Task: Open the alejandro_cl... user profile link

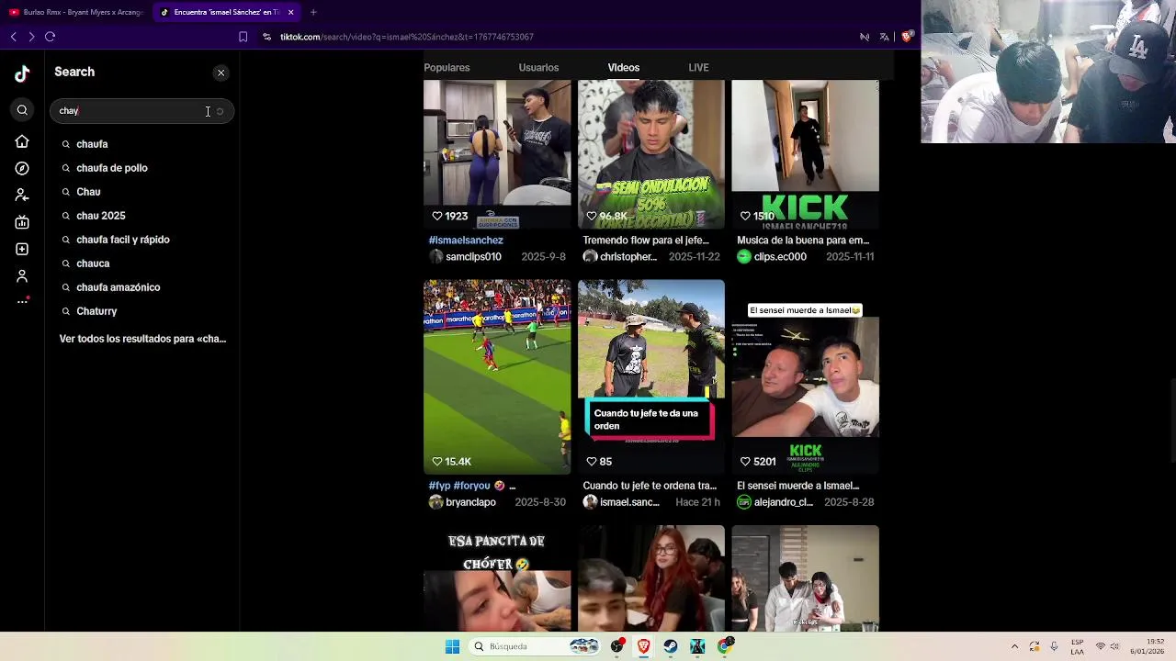Action: 783,502
